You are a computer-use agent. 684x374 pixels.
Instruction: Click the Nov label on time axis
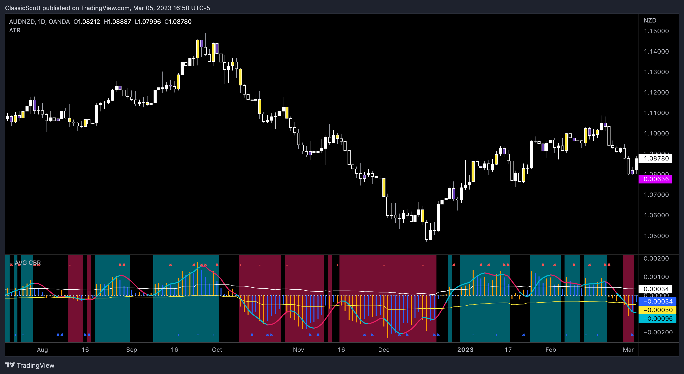[x=299, y=349]
